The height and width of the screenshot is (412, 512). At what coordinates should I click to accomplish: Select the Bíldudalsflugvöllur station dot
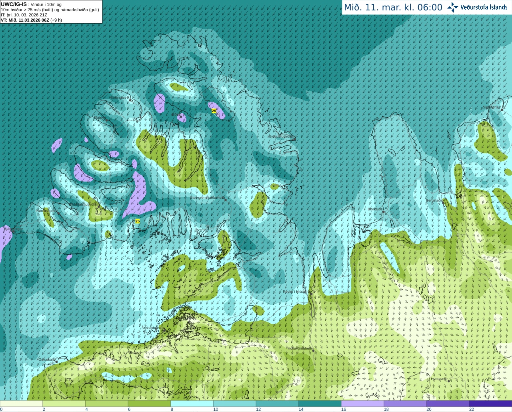(x=98, y=206)
